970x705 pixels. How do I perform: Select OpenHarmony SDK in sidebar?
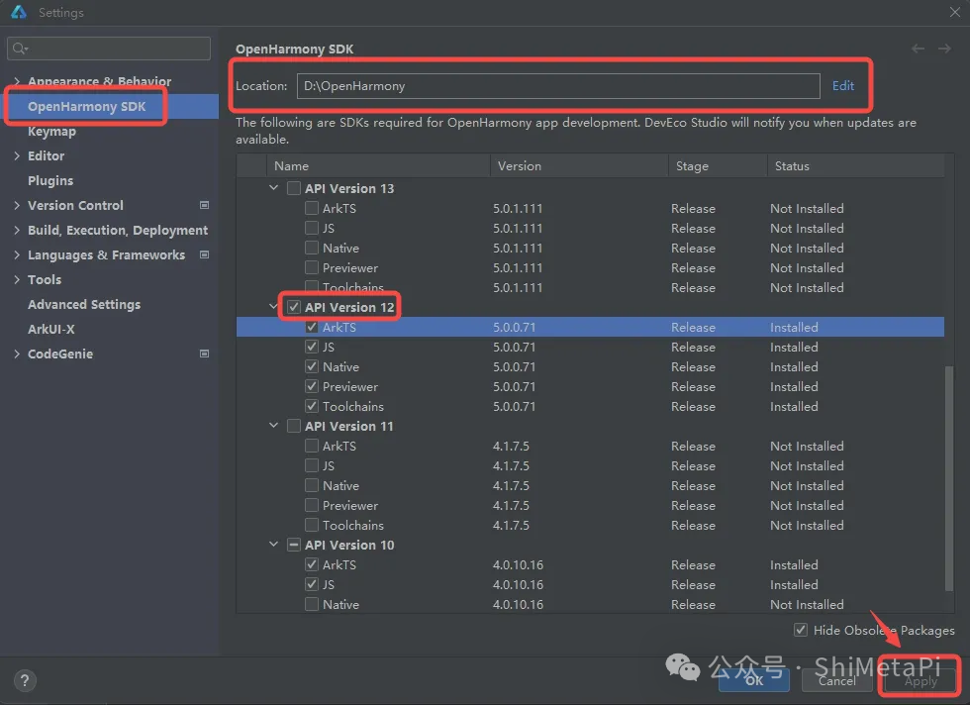point(110,107)
